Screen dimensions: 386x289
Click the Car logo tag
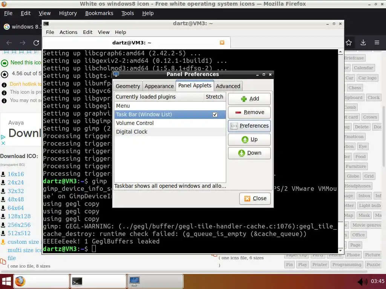(367, 78)
